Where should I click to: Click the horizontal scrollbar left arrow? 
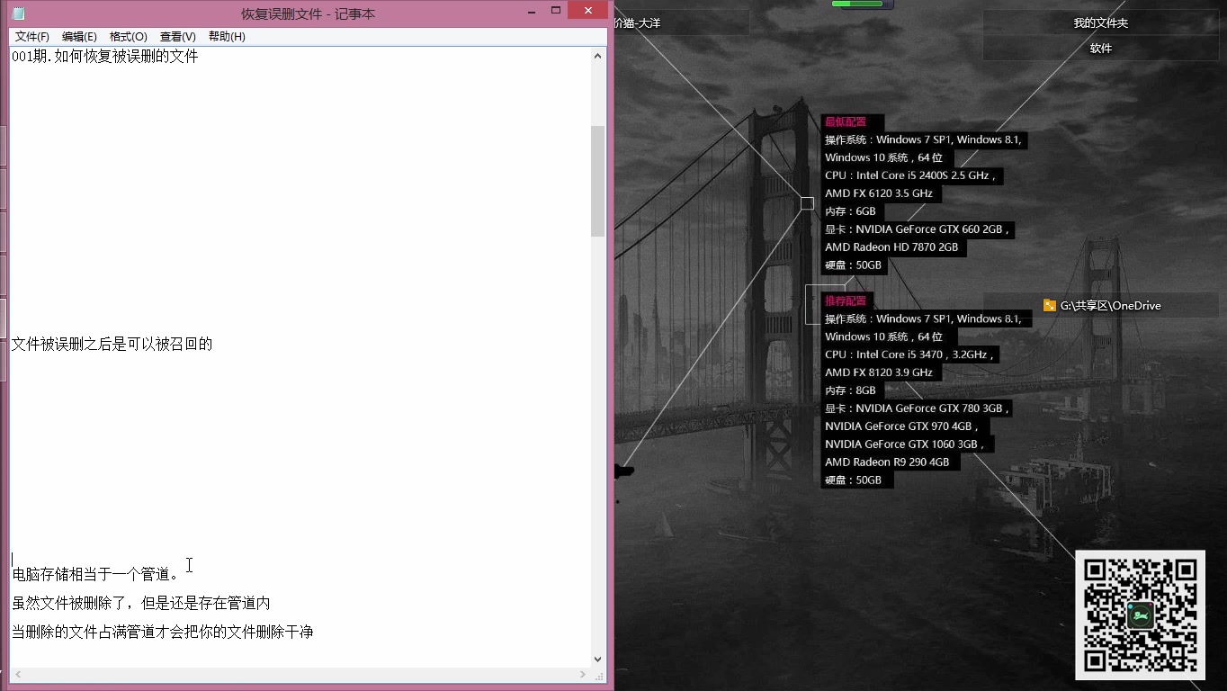pyautogui.click(x=17, y=675)
